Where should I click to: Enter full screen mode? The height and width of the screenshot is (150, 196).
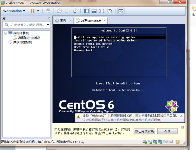point(102,11)
